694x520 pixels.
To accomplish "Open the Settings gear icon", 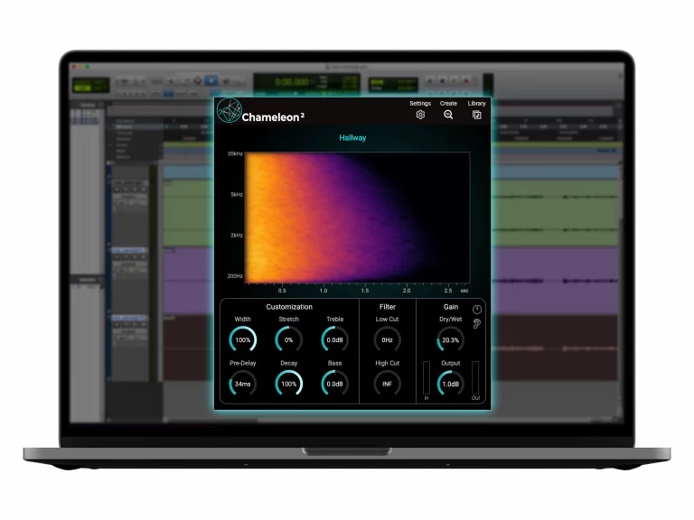I will (420, 115).
